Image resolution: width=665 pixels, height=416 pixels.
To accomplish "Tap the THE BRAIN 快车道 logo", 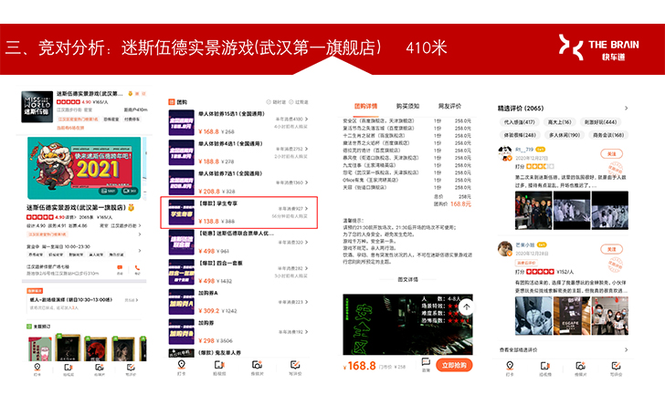I will click(599, 47).
